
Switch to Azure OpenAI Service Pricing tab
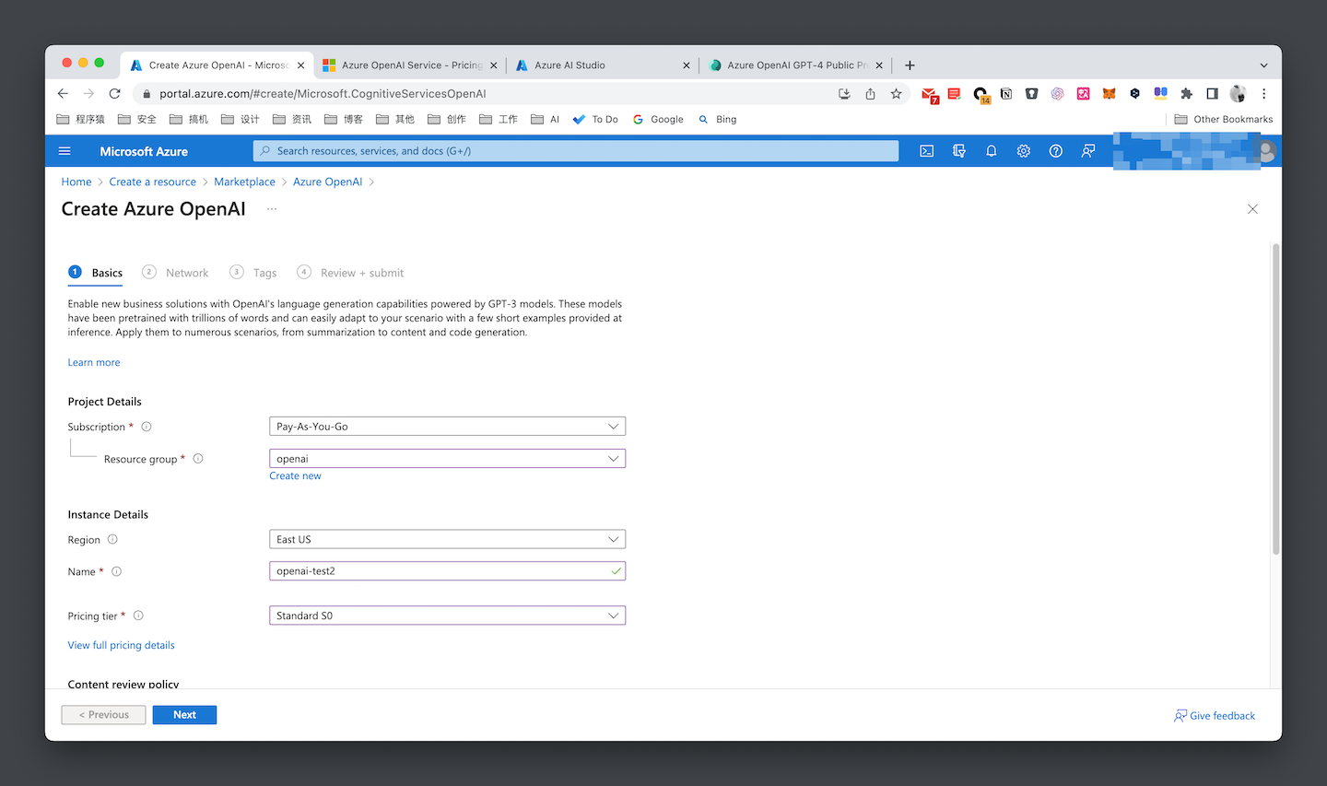click(x=410, y=65)
